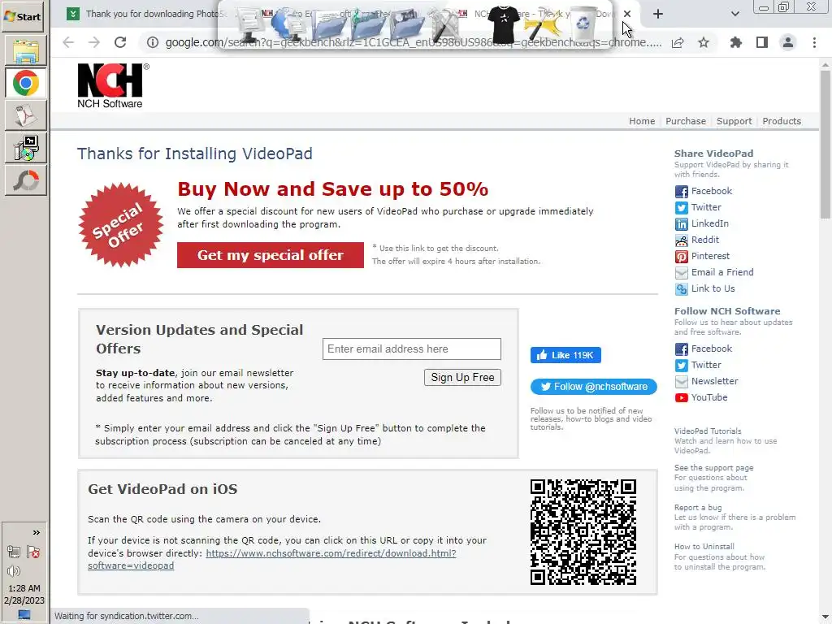Open volume speaker tray icon

coord(14,571)
